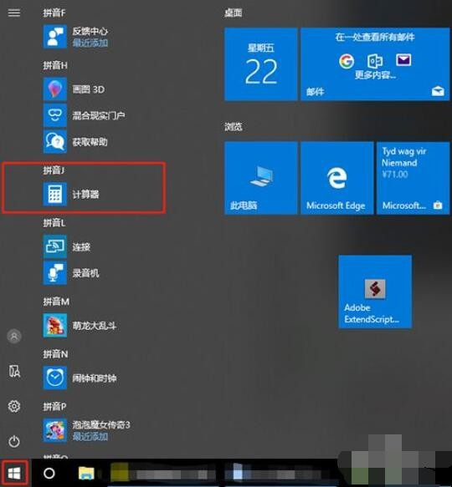Click the Power icon in Start
The image size is (452, 487).
click(14, 441)
